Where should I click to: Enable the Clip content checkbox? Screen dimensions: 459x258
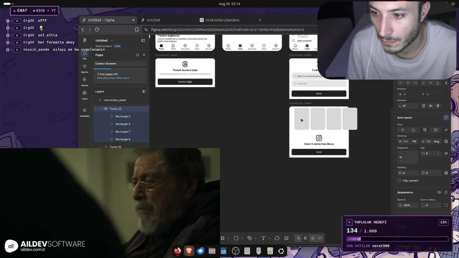coord(399,181)
